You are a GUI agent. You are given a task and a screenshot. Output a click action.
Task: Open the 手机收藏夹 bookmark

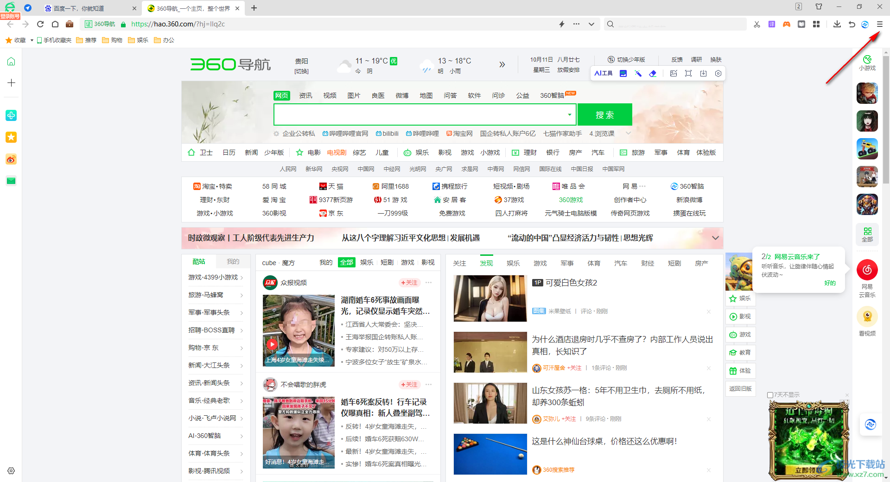click(x=54, y=40)
